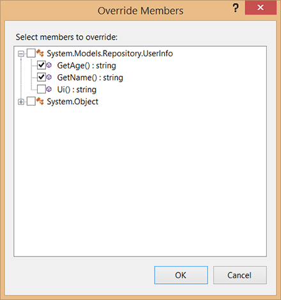The height and width of the screenshot is (300, 281).
Task: Expand the System.Object node
Action: point(21,102)
